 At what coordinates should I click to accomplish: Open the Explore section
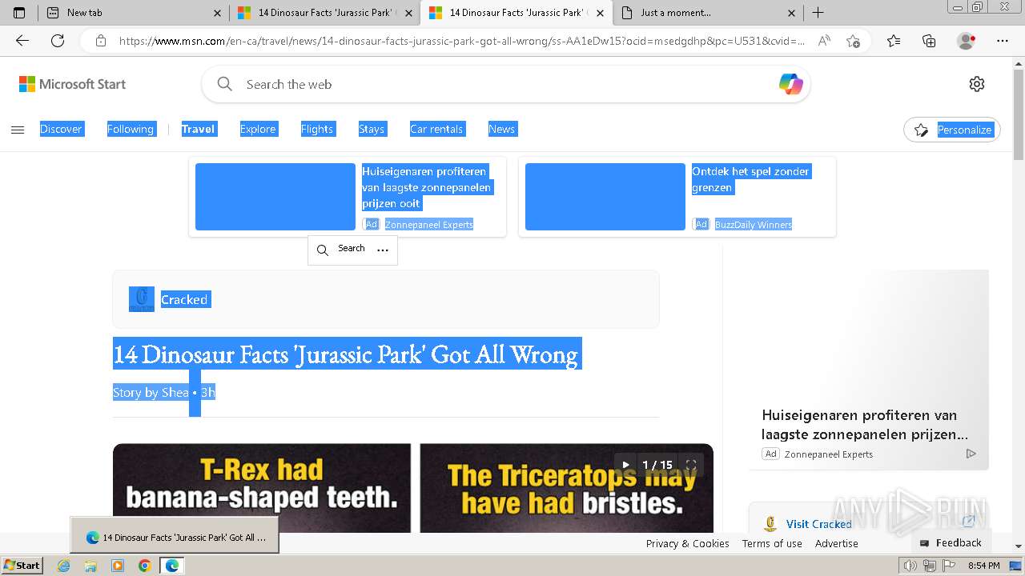pyautogui.click(x=258, y=129)
